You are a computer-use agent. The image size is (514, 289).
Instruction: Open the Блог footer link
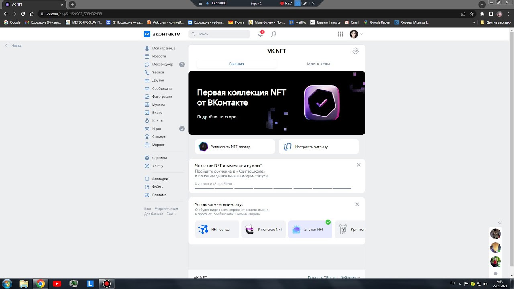pos(148,209)
